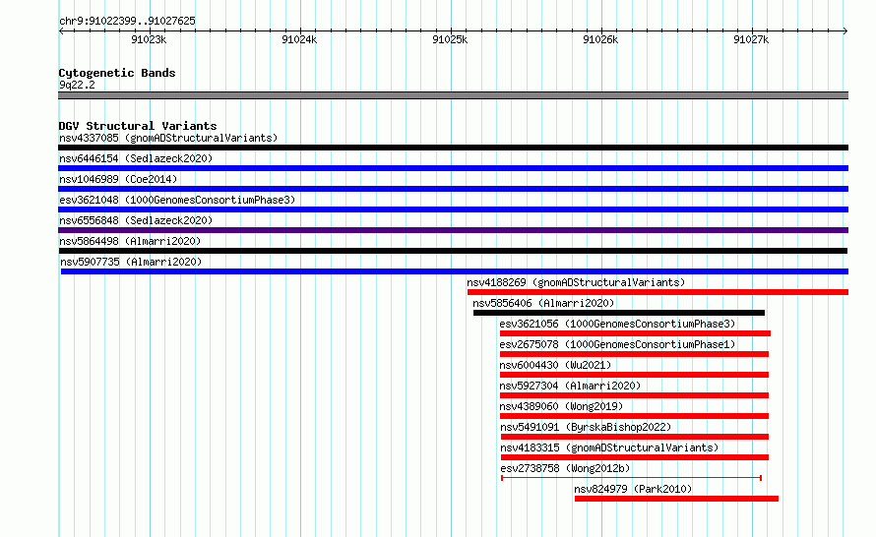Click the blue nsv6446154 variant bar
Screen dimensions: 876x537
coord(453,168)
